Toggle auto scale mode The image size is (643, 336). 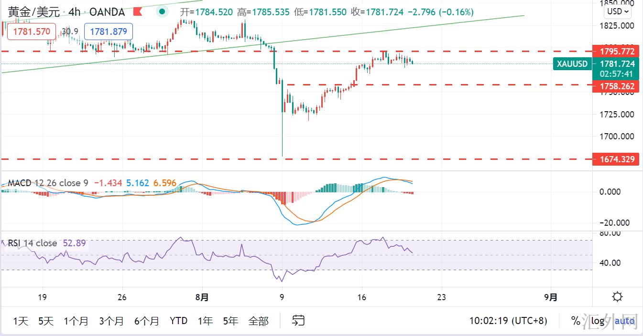pyautogui.click(x=624, y=321)
